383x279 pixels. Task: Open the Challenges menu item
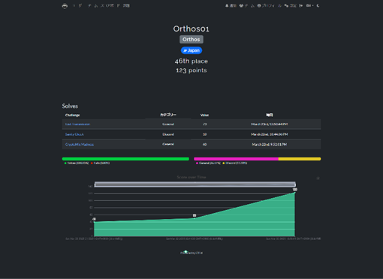click(126, 5)
